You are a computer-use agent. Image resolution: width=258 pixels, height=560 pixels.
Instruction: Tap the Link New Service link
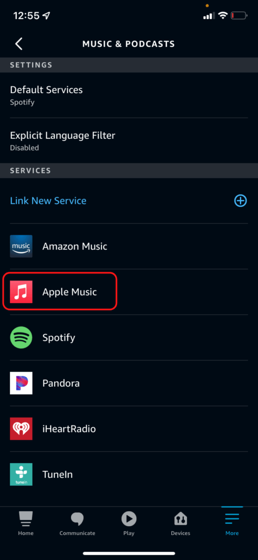pyautogui.click(x=48, y=201)
